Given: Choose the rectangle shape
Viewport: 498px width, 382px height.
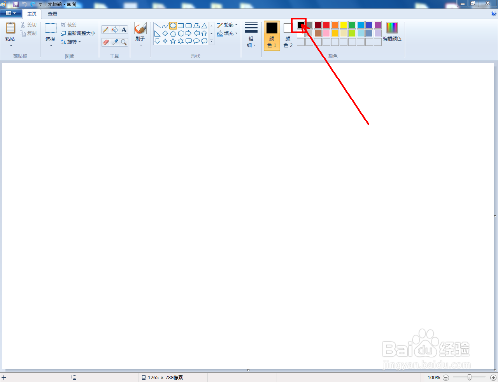Looking at the screenshot, I should click(181, 26).
